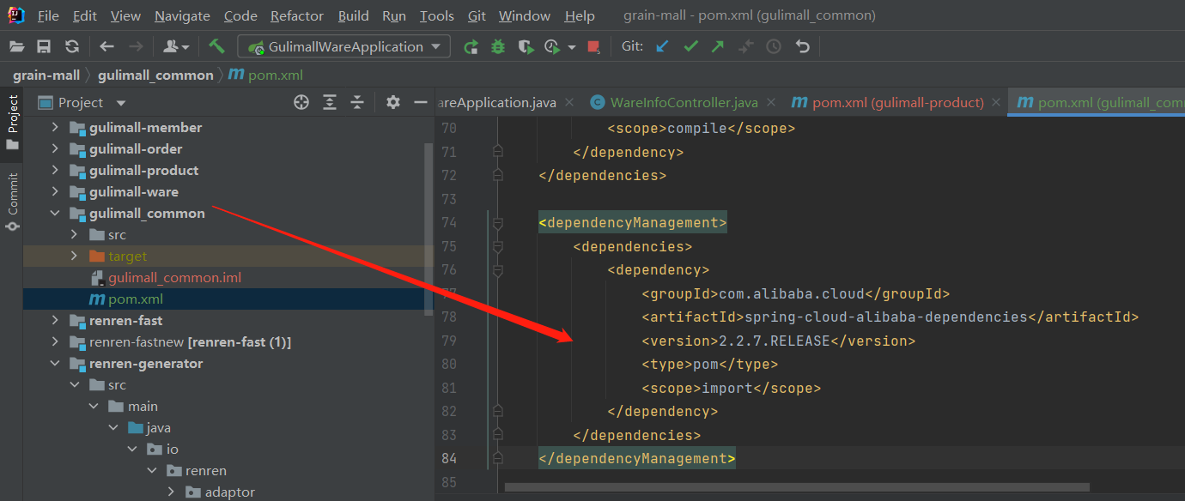Switch to WareInfoController.java tab

click(684, 103)
